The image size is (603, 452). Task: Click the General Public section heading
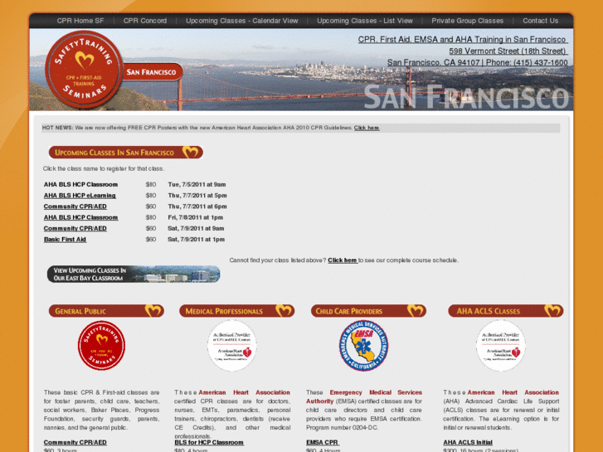106,311
